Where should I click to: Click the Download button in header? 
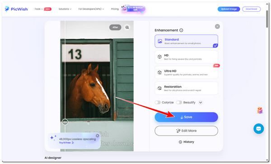coord(251,9)
